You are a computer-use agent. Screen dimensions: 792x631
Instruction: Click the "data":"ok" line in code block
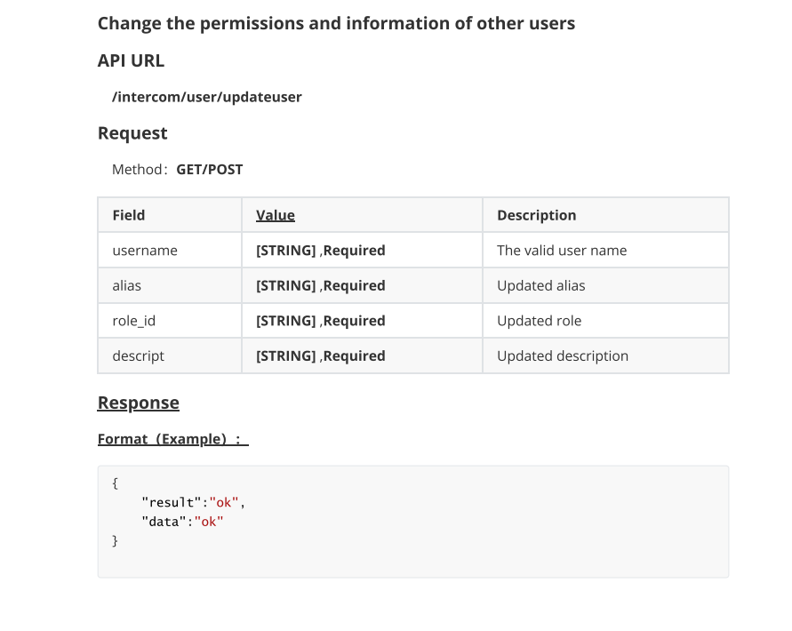[x=182, y=522]
